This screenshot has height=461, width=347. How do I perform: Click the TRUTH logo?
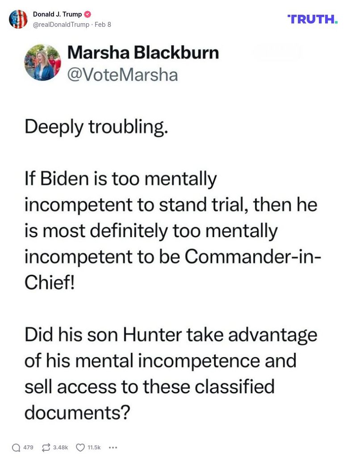click(x=313, y=19)
